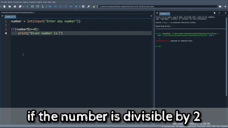Click the conda Python interpreter status entry
The width and height of the screenshot is (228, 128).
tap(186, 127)
